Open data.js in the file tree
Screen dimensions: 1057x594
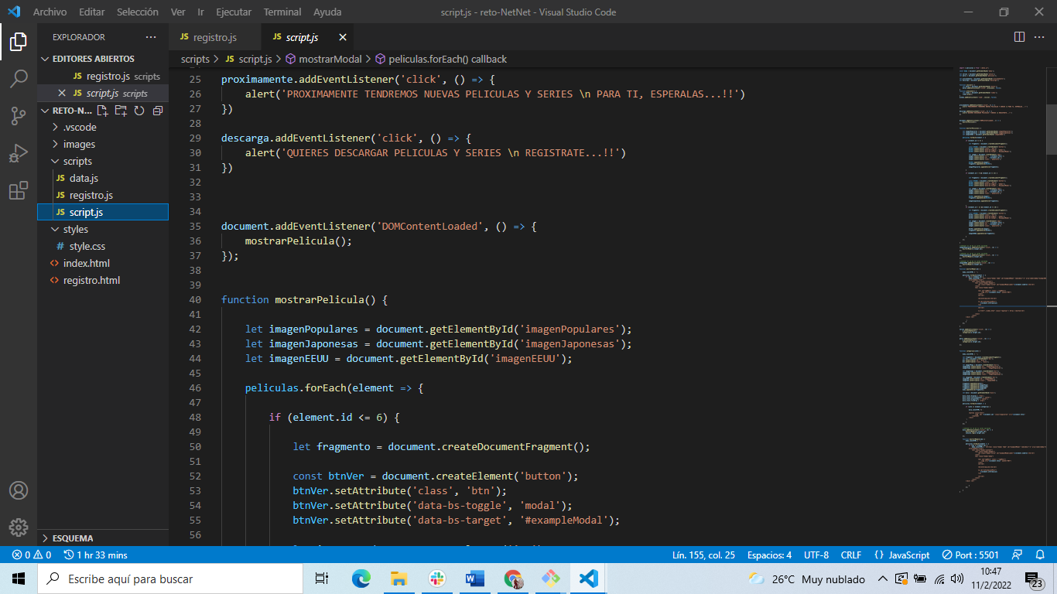tap(103, 178)
